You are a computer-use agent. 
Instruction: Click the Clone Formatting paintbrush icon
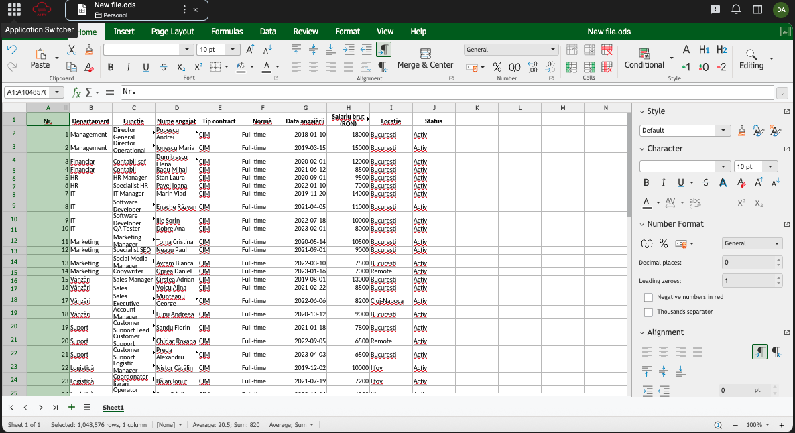(89, 50)
